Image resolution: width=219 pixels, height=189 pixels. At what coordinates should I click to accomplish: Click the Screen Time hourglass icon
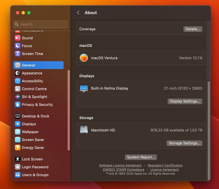[x=18, y=54]
